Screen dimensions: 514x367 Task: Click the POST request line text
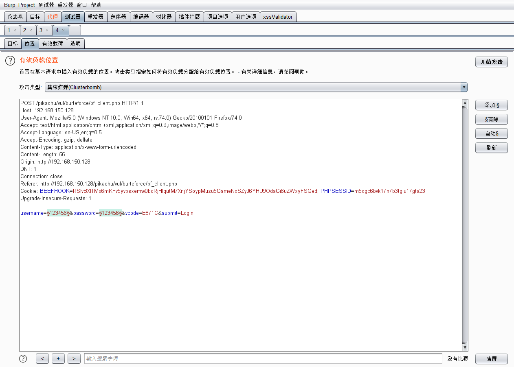click(82, 103)
